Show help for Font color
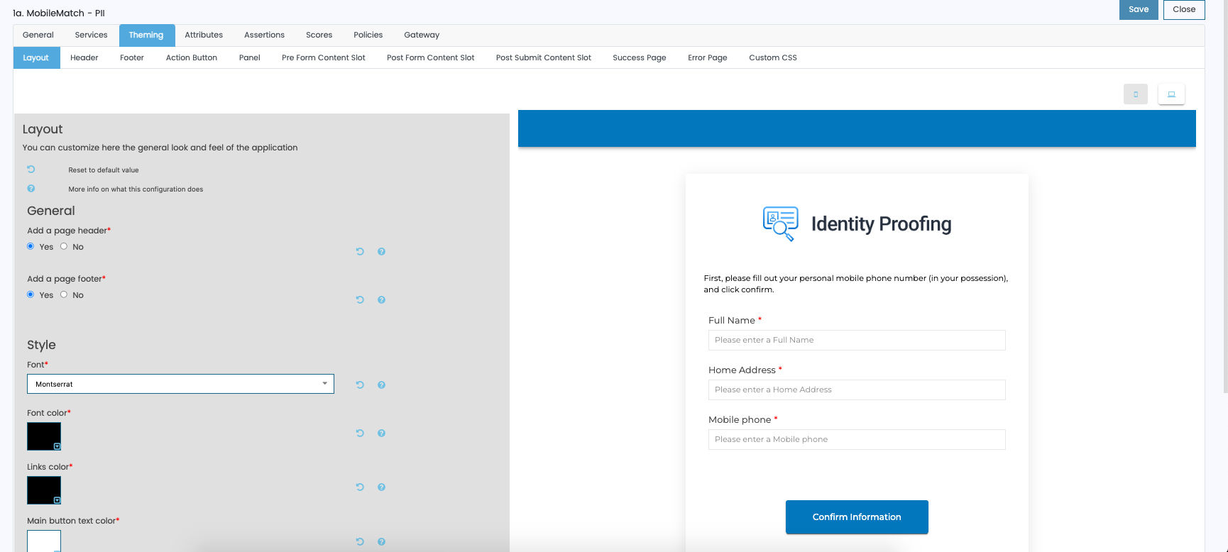Image resolution: width=1228 pixels, height=552 pixels. 381,434
